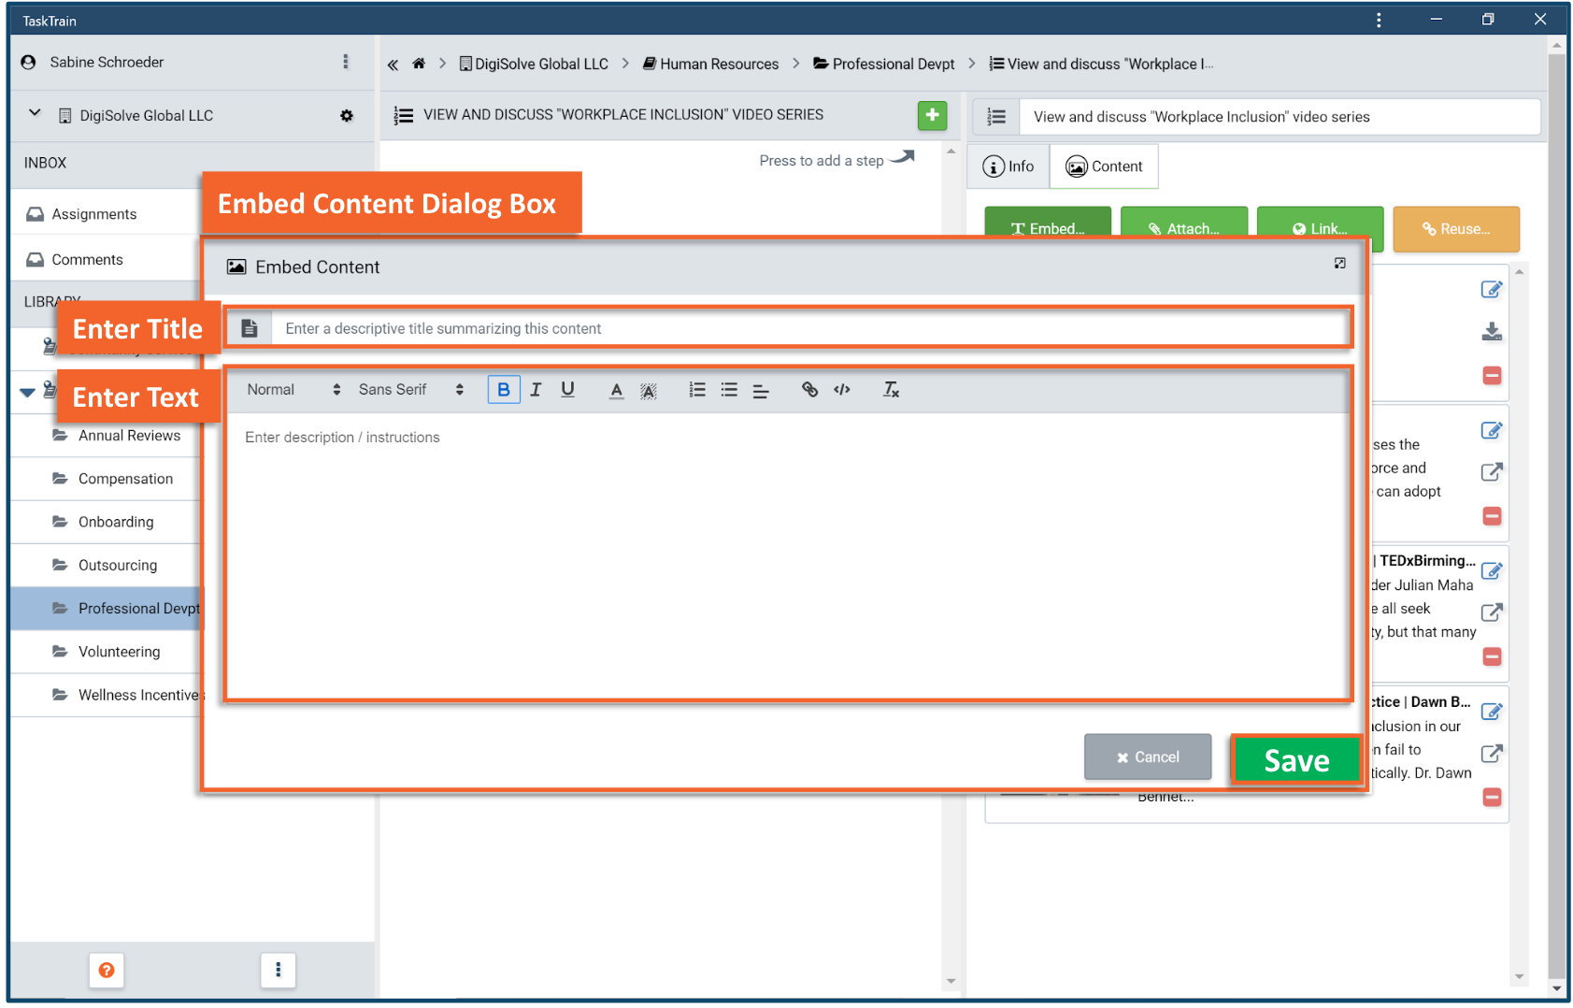
Task: Open the Normal heading style dropdown
Action: tap(293, 390)
